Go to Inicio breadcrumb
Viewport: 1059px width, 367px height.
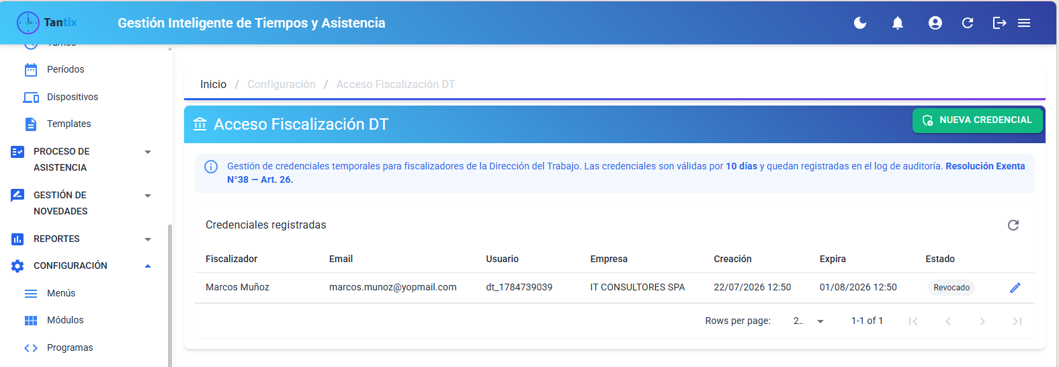(213, 85)
